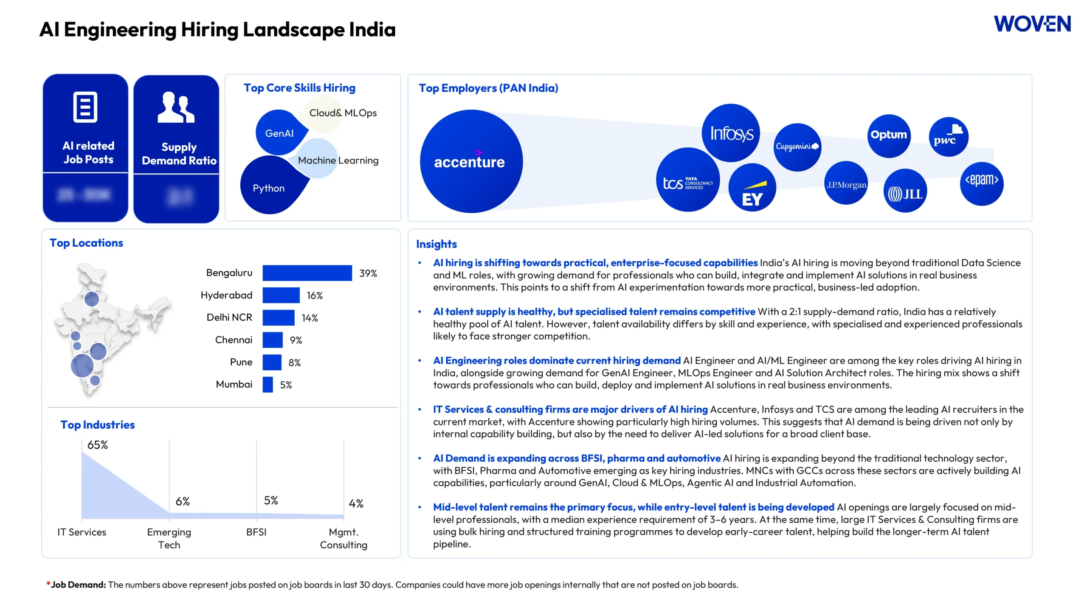Image resolution: width=1087 pixels, height=611 pixels.
Task: Click the 65% value in Top Industries chart
Action: [x=97, y=445]
